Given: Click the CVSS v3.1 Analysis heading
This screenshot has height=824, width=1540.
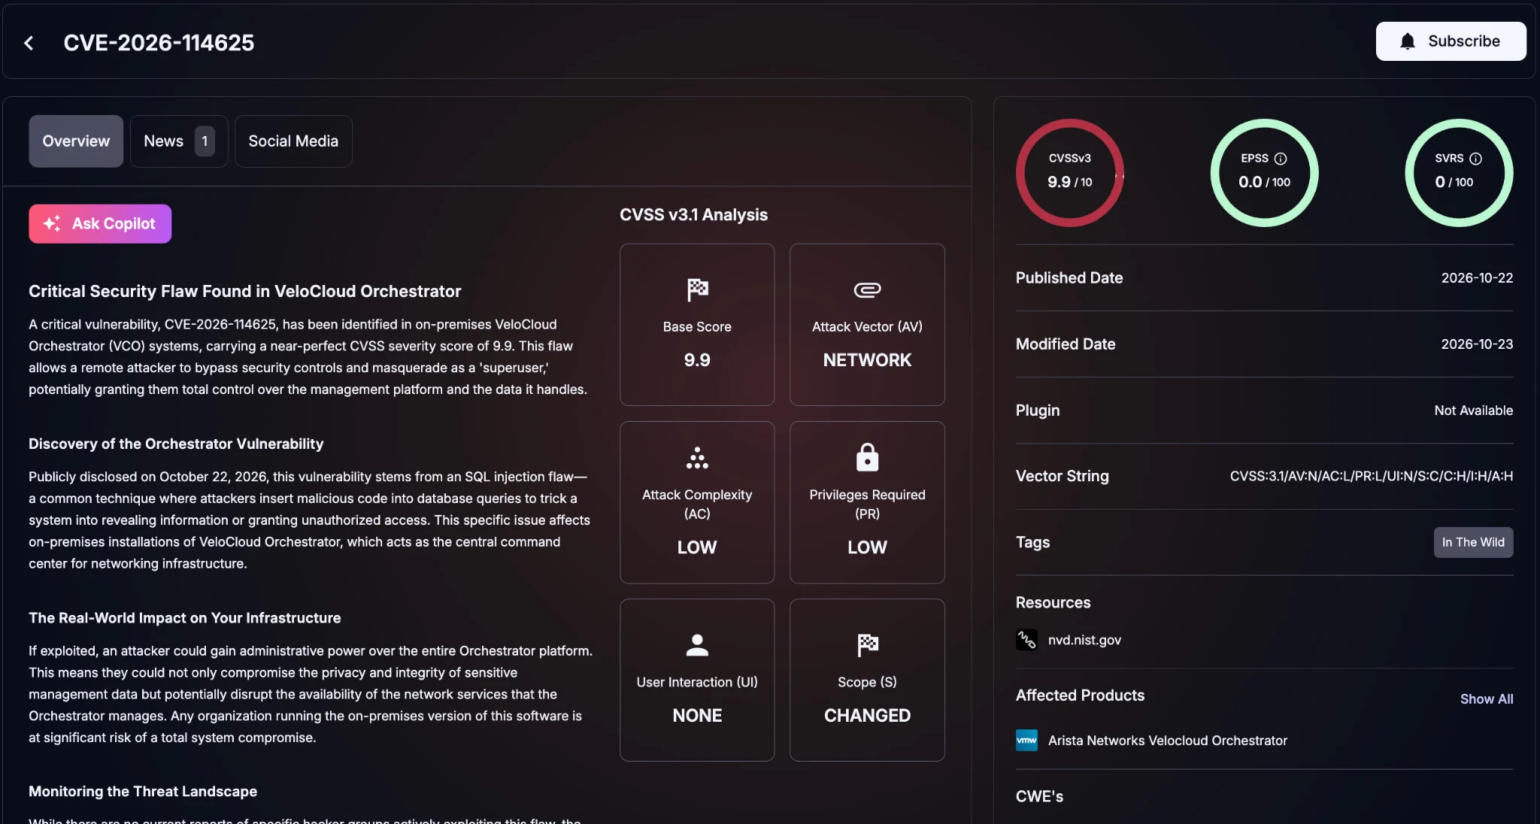Looking at the screenshot, I should coord(693,215).
